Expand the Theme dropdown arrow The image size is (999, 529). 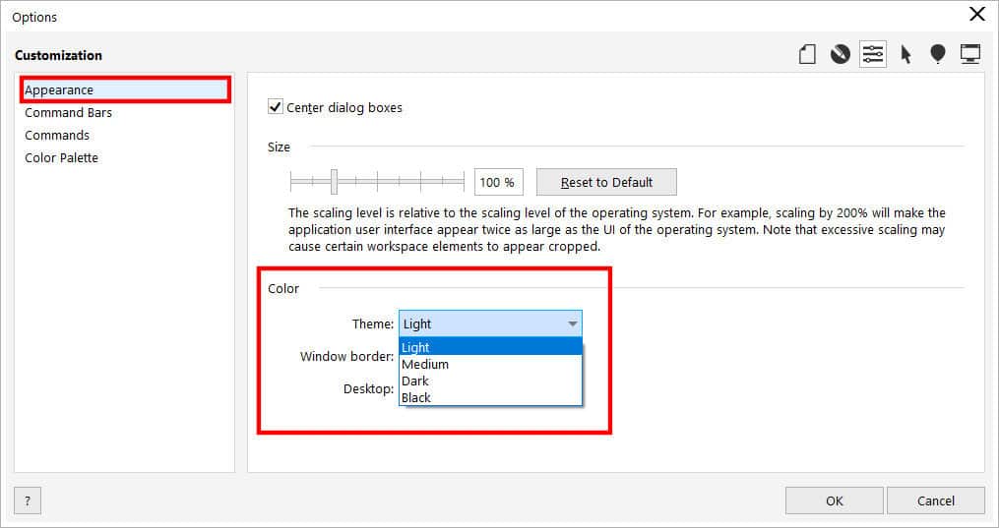point(572,323)
